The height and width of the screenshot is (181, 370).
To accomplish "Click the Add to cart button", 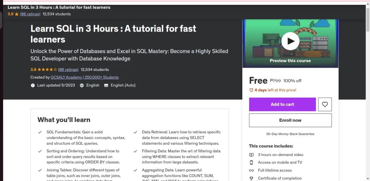I will pos(282,104).
